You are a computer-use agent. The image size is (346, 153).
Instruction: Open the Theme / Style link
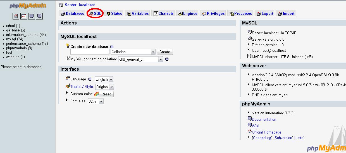[82, 87]
